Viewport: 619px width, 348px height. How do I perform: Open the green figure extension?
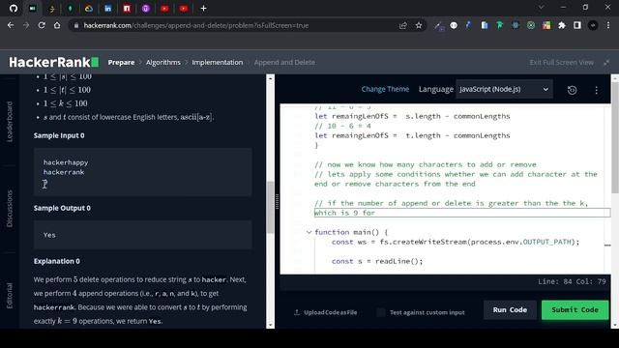[x=500, y=25]
